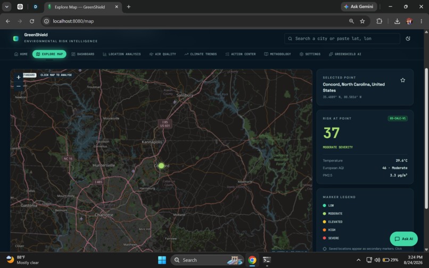Viewport: 429px width, 268px height.
Task: Go back with browser back arrow
Action: 8,21
